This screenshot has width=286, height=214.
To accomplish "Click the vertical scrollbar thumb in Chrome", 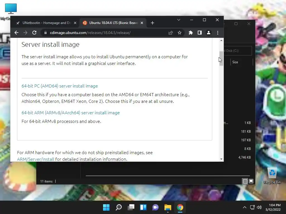I will (x=221, y=58).
